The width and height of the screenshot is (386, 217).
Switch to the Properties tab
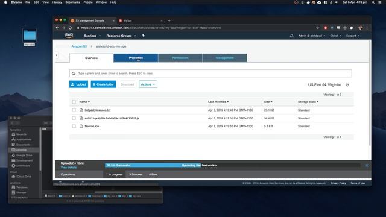136,58
